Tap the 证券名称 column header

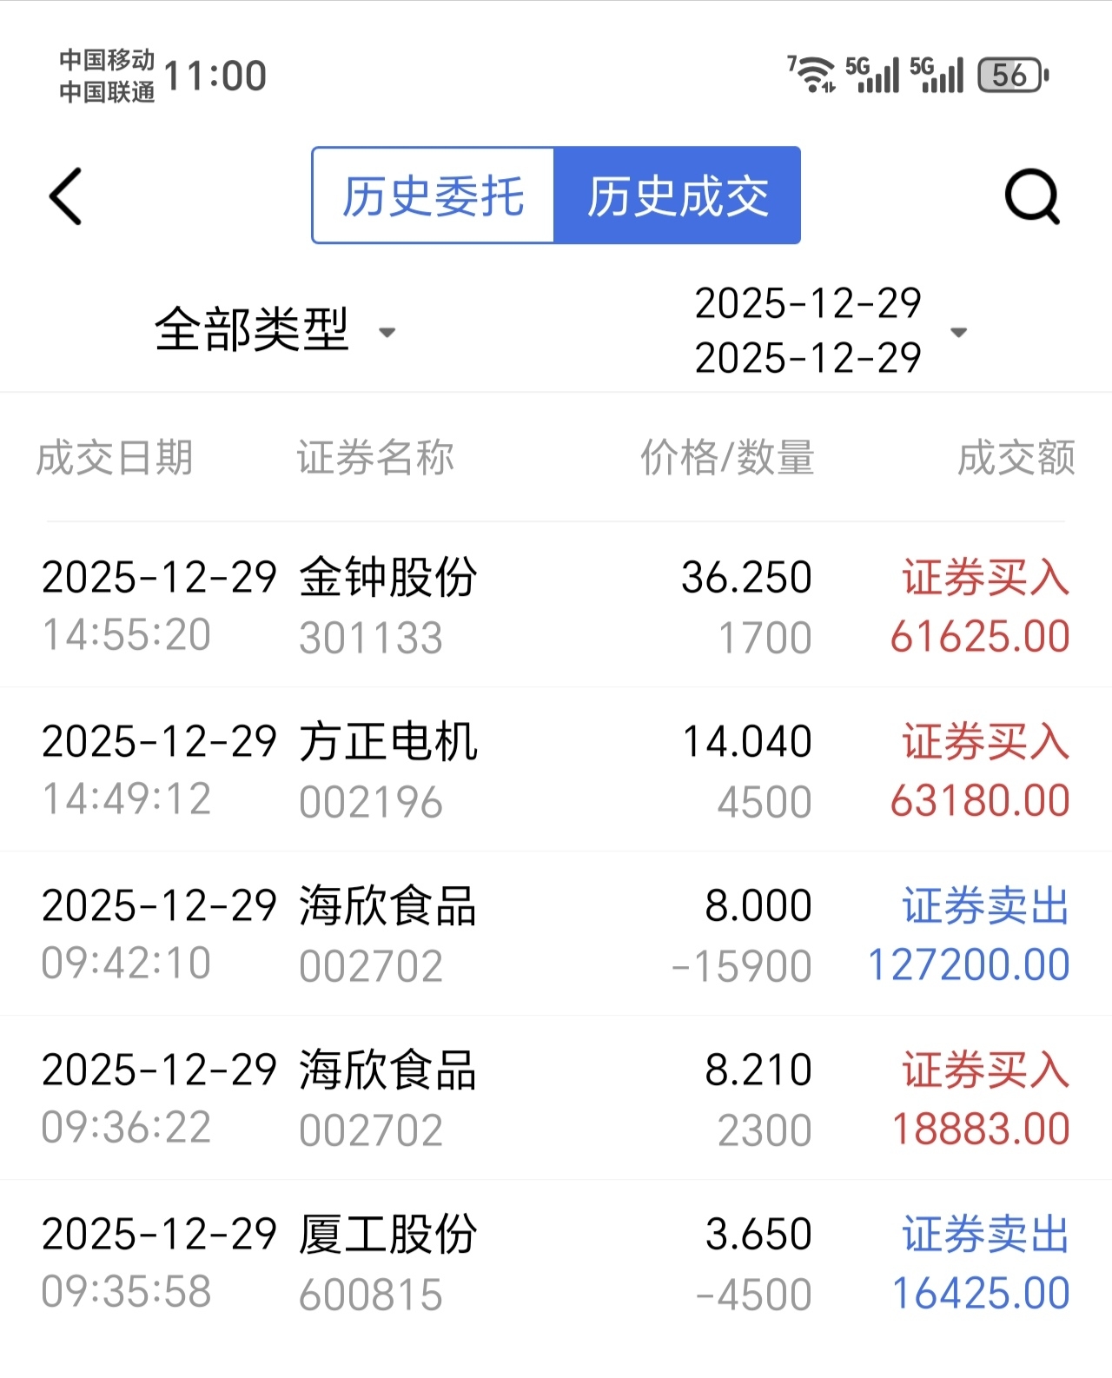point(374,458)
